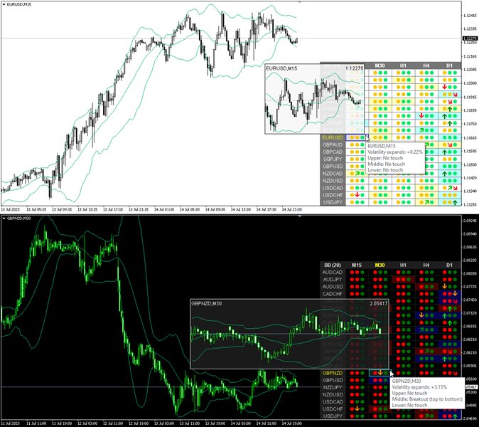Click GBPUSD M30 blue cell in dark dashboard

380,380
